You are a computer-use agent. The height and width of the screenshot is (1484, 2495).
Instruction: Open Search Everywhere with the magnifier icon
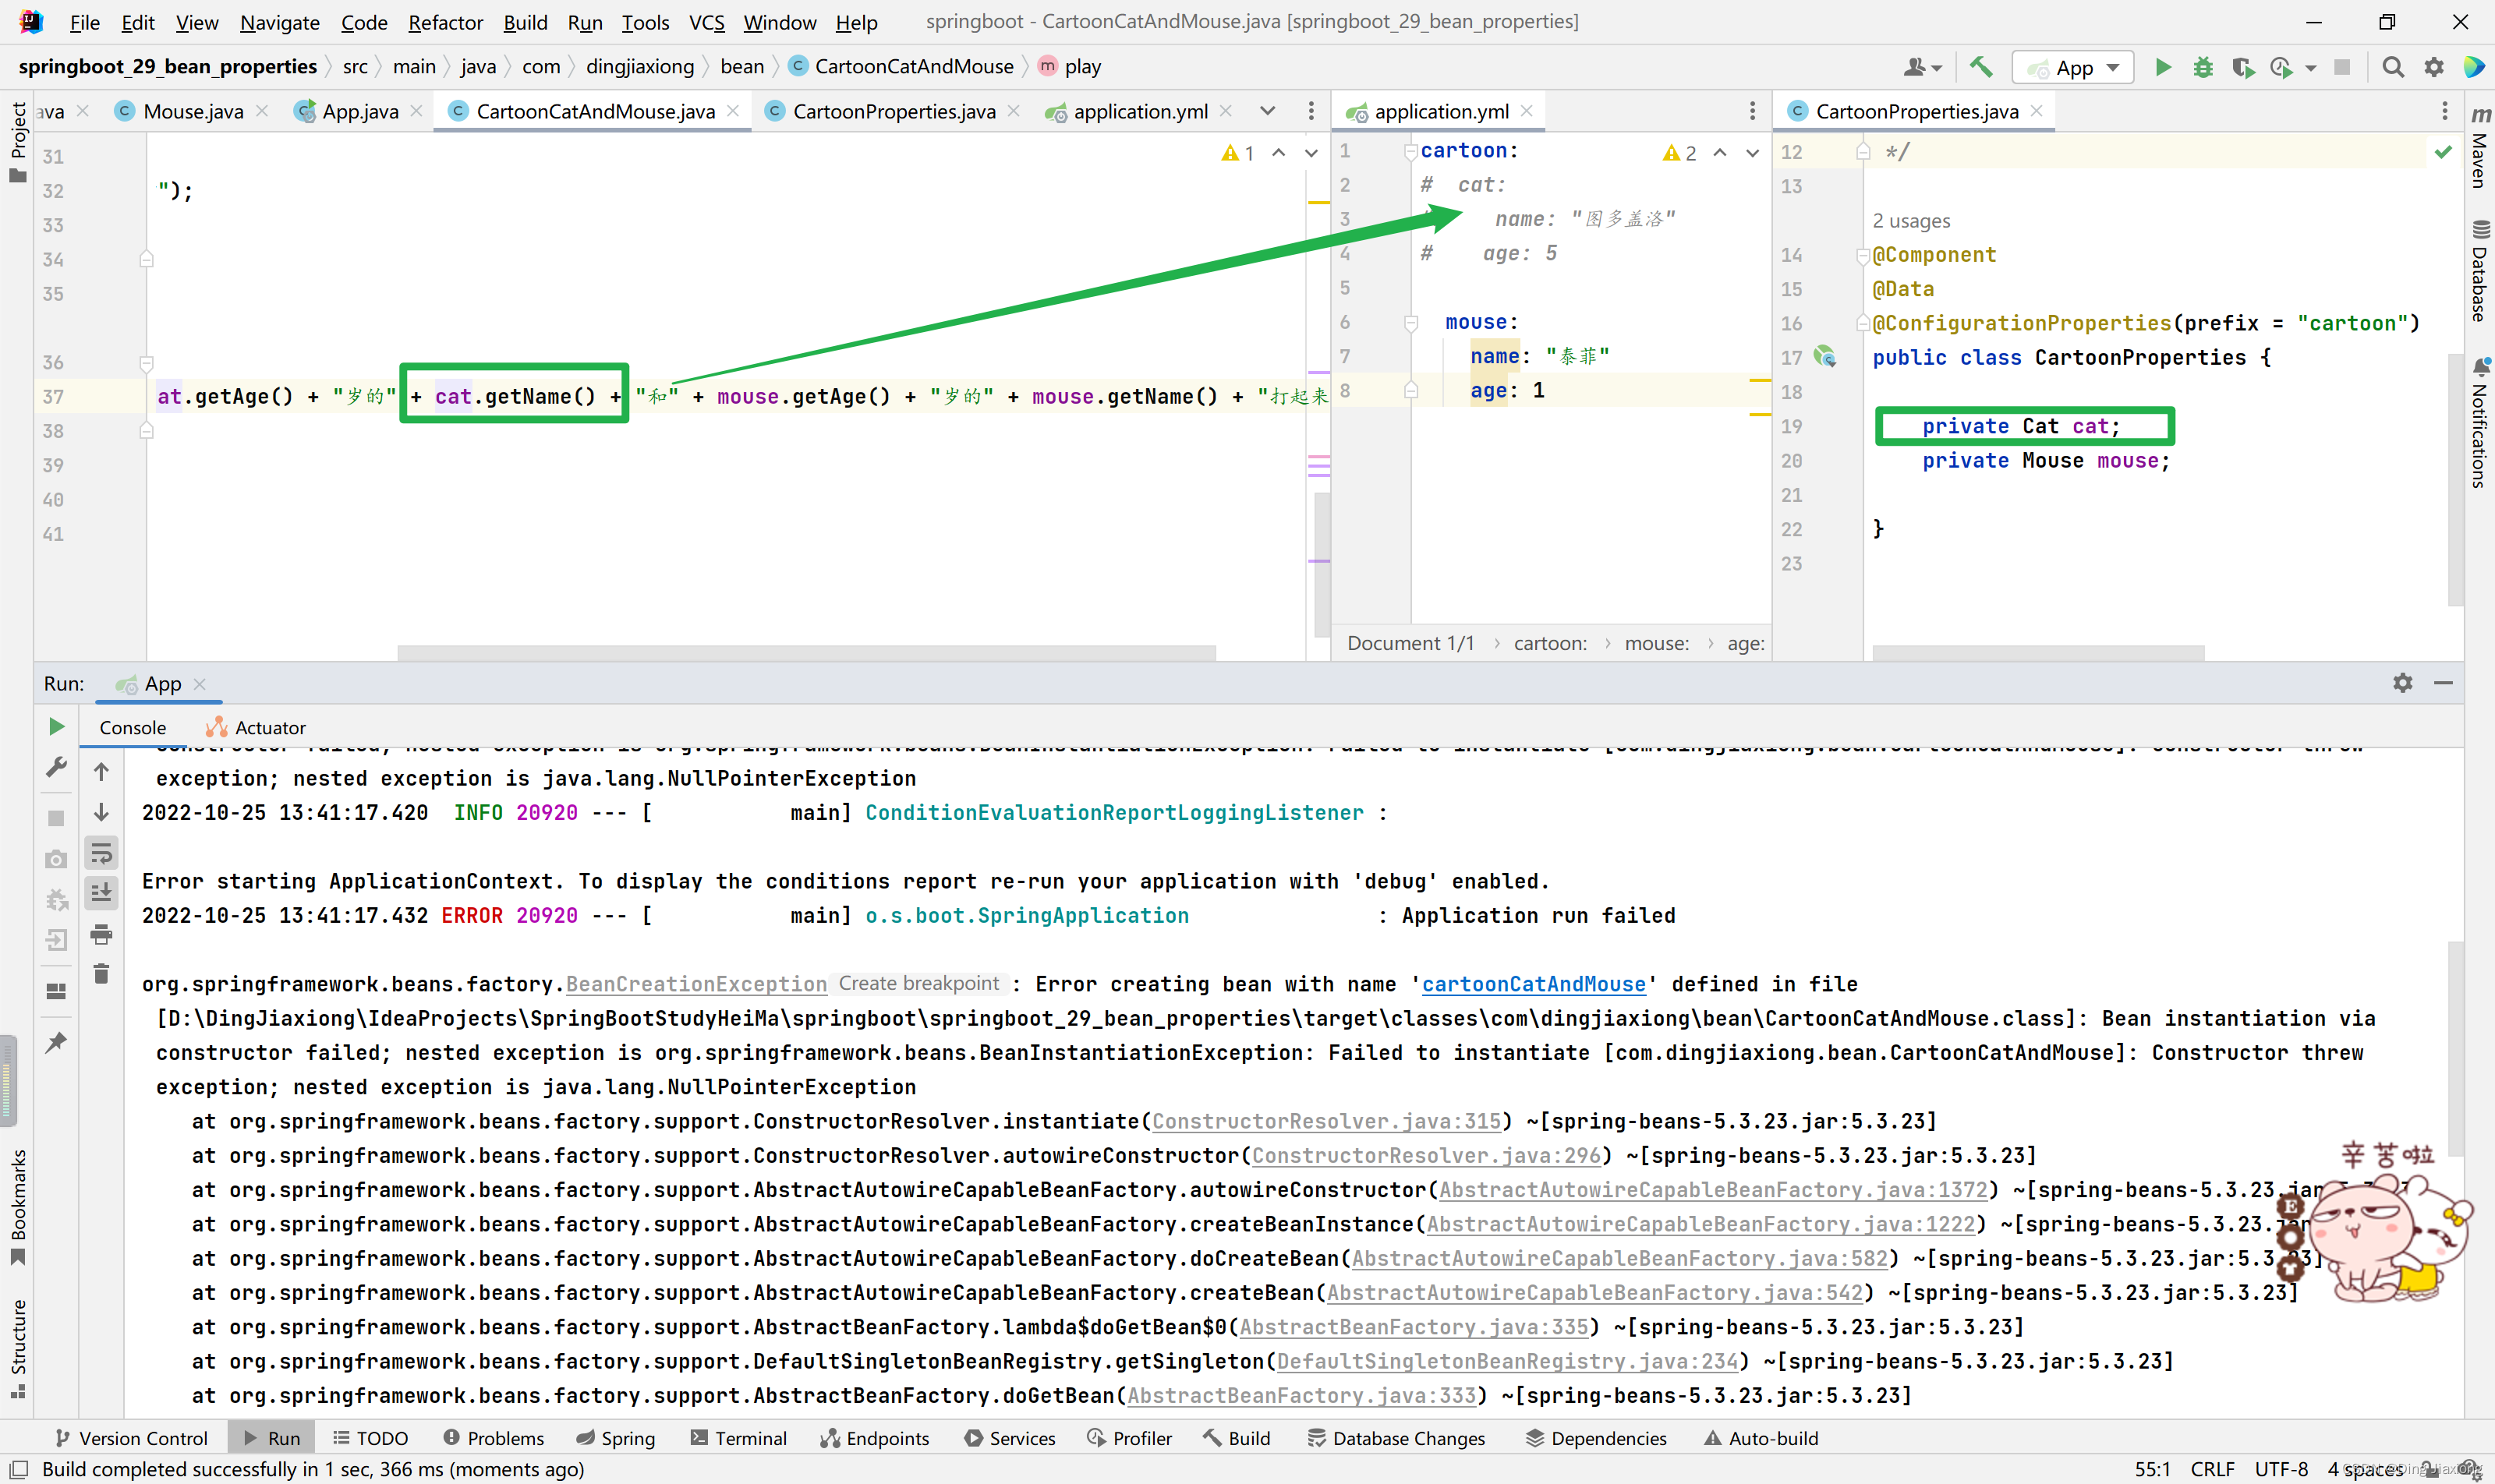pyautogui.click(x=2392, y=67)
